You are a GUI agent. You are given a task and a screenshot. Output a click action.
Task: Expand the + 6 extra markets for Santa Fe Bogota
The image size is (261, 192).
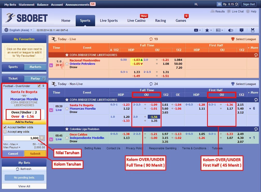(x=252, y=109)
